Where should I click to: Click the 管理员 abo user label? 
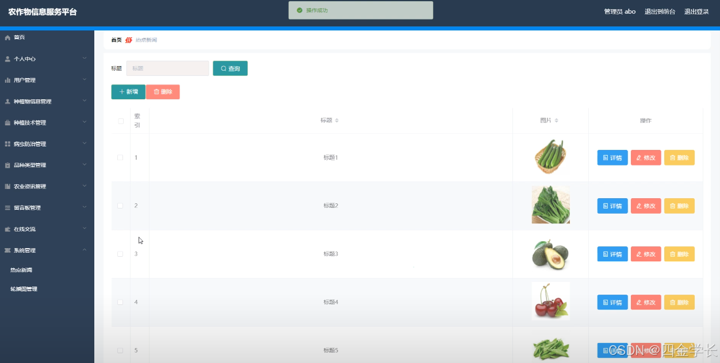[620, 11]
